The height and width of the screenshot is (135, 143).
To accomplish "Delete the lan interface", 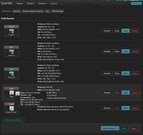I will point(135,73).
